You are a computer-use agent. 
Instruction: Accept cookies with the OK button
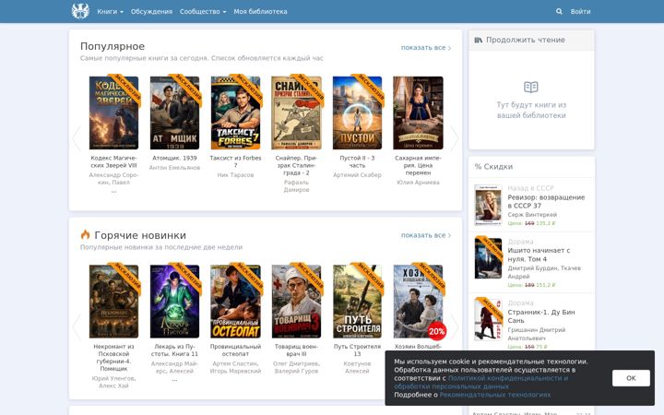click(x=631, y=378)
